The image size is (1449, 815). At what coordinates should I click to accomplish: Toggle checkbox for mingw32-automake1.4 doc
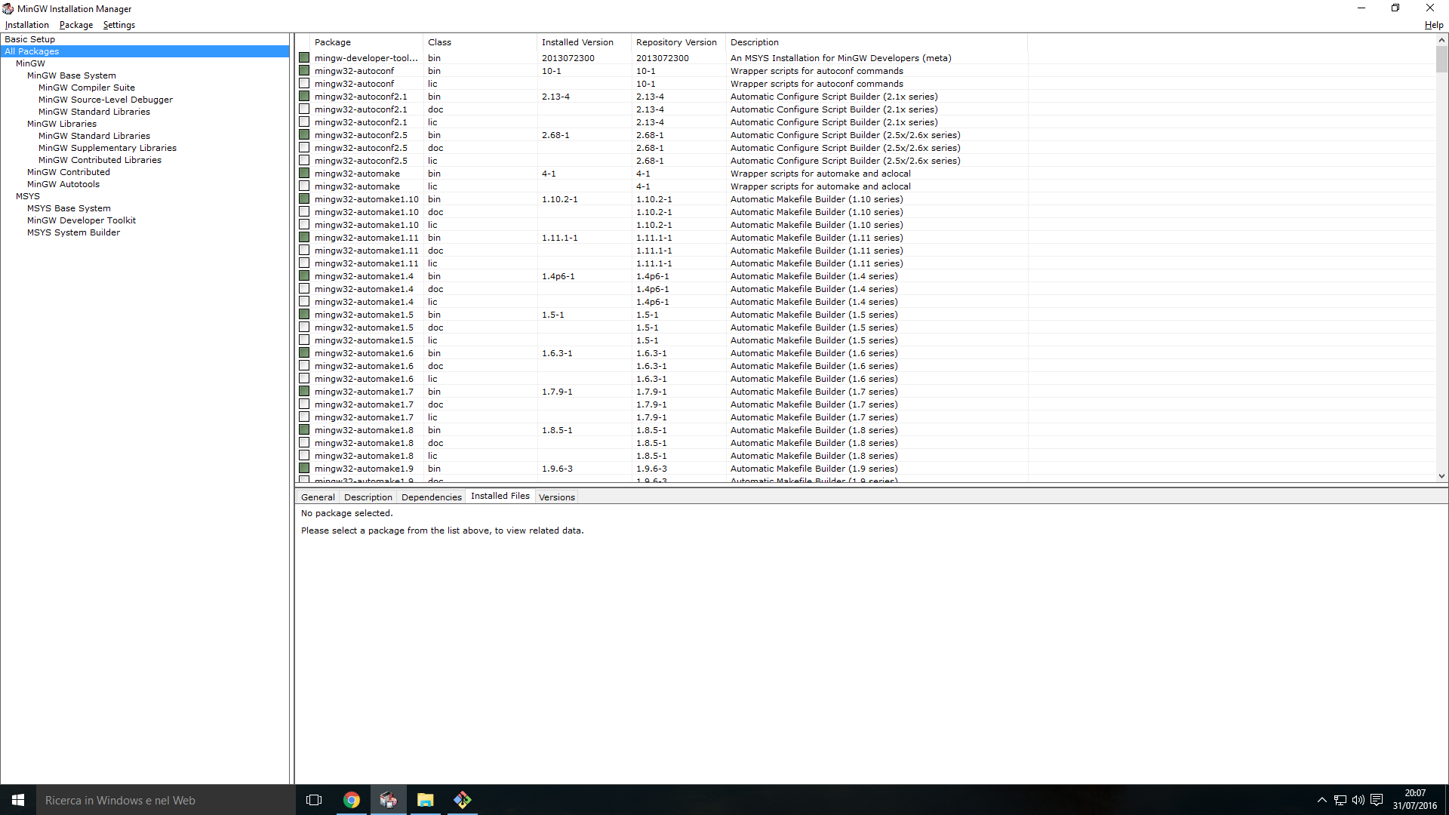point(304,289)
